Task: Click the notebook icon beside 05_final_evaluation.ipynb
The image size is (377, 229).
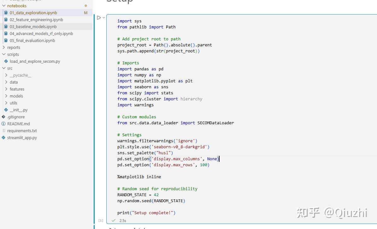Action: [x=6, y=41]
